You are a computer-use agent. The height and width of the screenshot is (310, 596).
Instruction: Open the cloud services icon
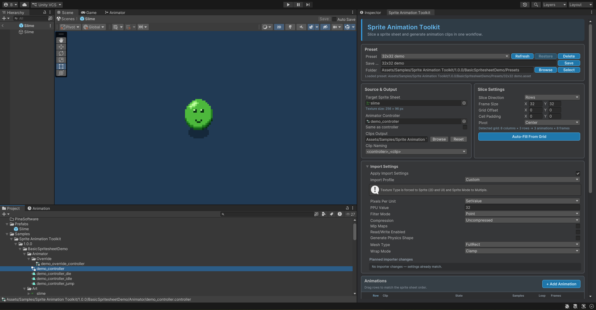click(x=25, y=5)
